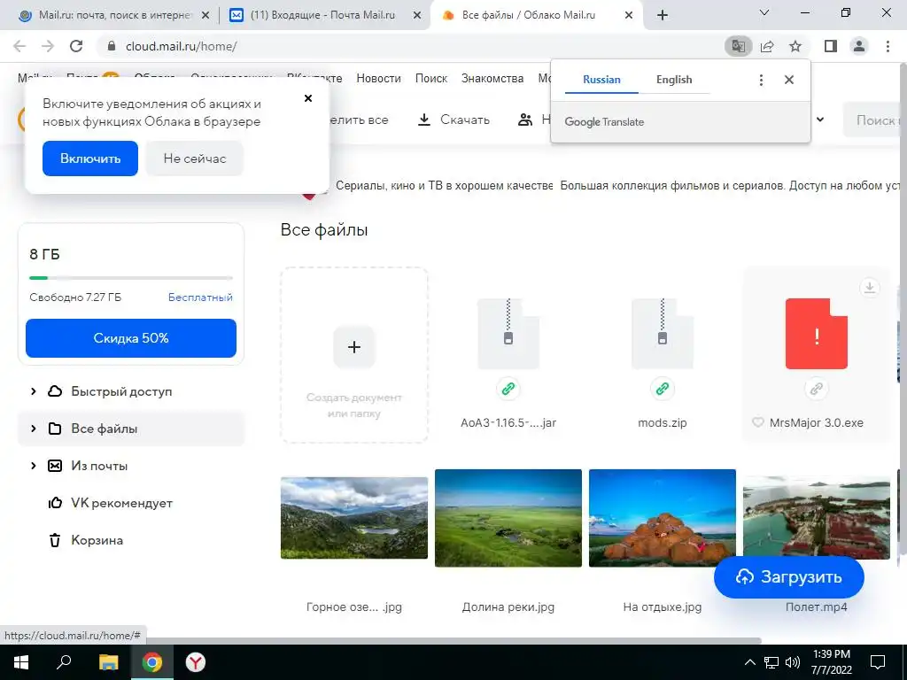The width and height of the screenshot is (907, 680).
Task: Open the Windows Start menu
Action: tap(21, 662)
